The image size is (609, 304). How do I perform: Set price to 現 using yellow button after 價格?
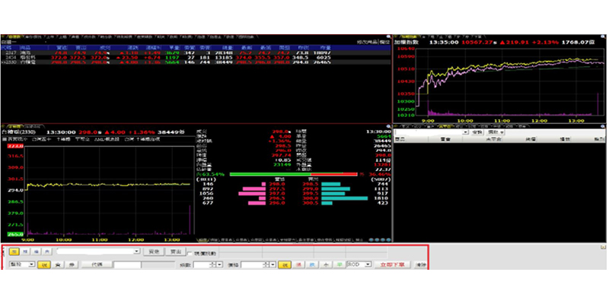coord(285,264)
